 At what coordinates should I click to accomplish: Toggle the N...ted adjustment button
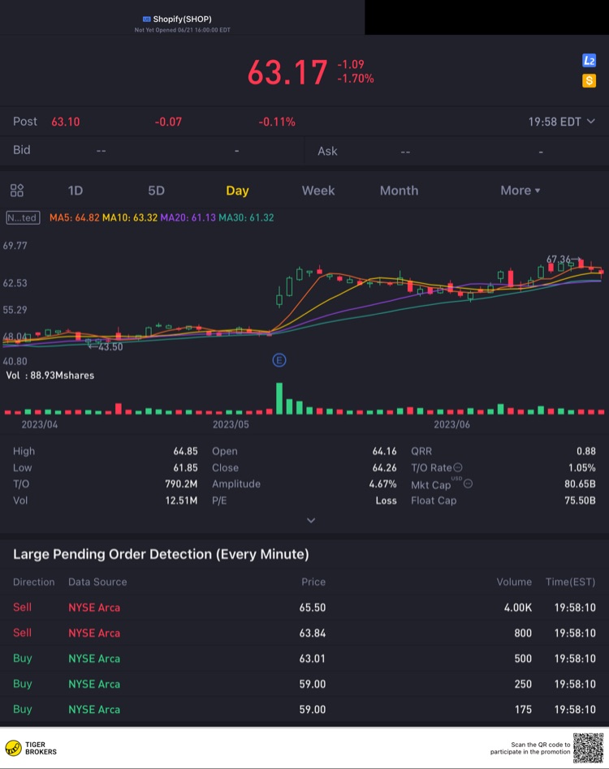point(23,217)
